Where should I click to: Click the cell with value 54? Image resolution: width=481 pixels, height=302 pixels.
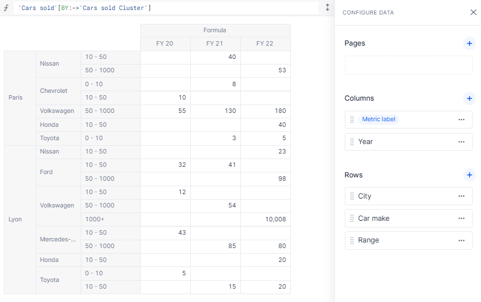coord(215,206)
